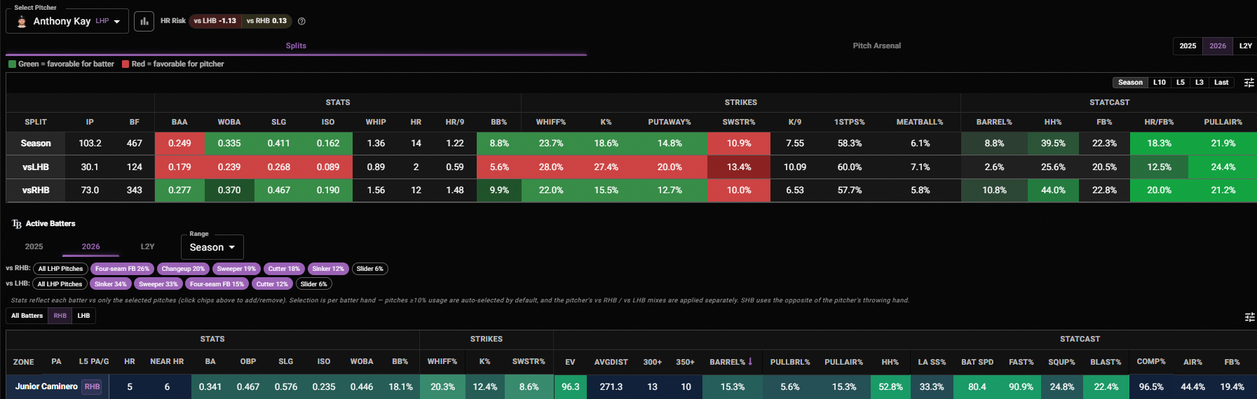
Task: Toggle the Slider 6% chip for RHB
Action: coord(369,269)
